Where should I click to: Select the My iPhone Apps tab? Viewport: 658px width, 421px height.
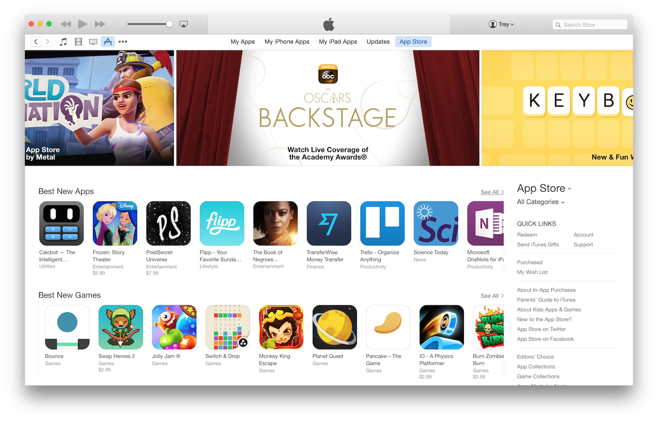pos(287,41)
